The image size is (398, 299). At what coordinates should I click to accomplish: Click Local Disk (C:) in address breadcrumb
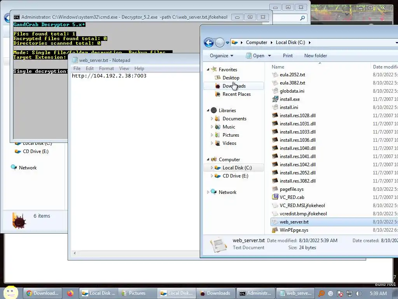pos(290,42)
